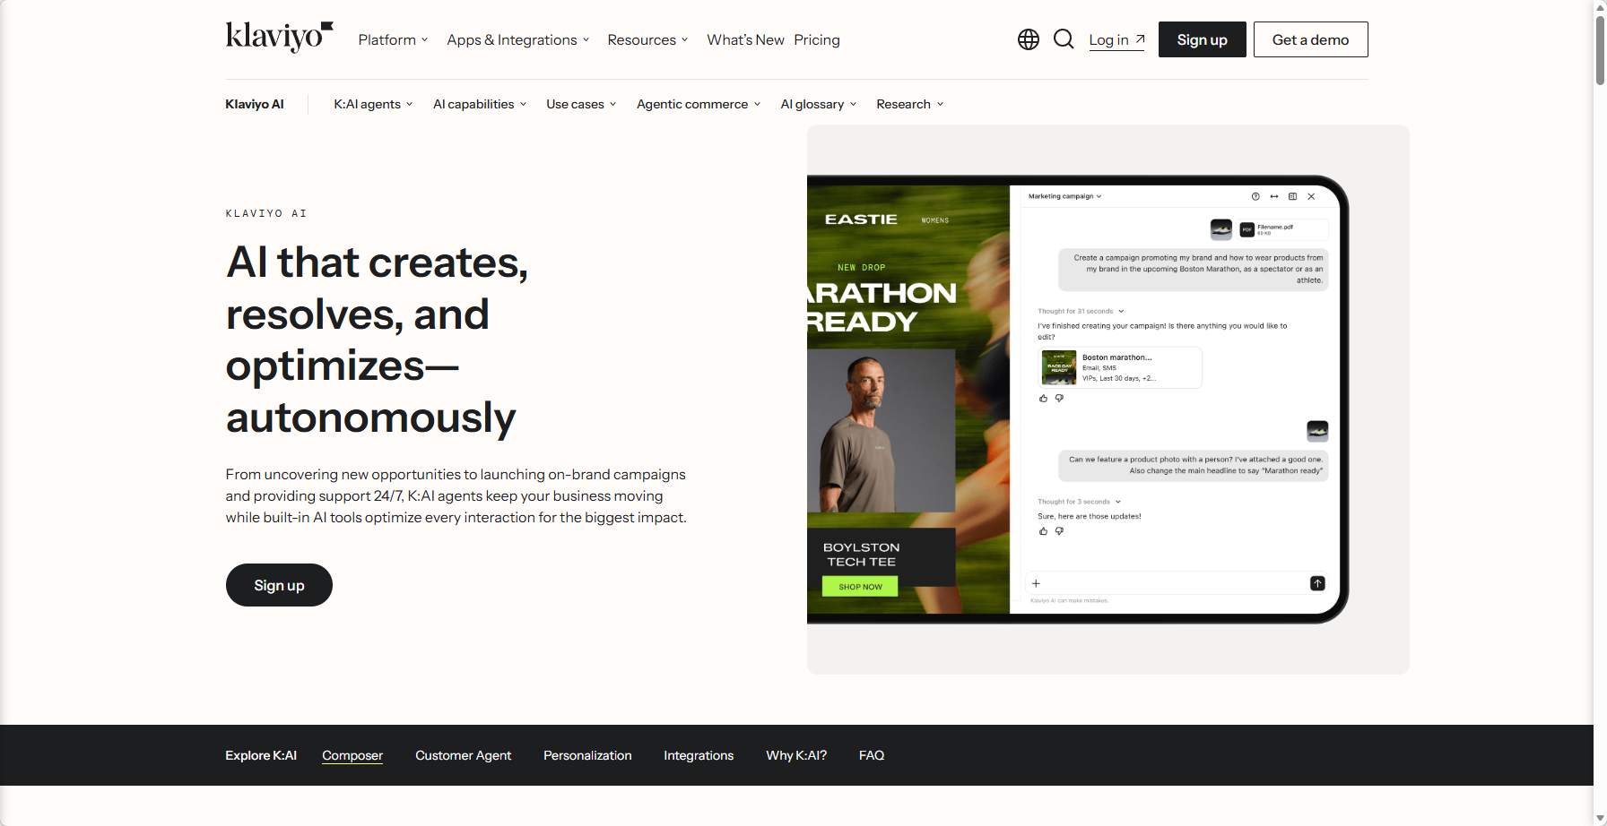Click the 'EASTIE' brand name in the preview
Viewport: 1607px width, 826px height.
coord(861,219)
